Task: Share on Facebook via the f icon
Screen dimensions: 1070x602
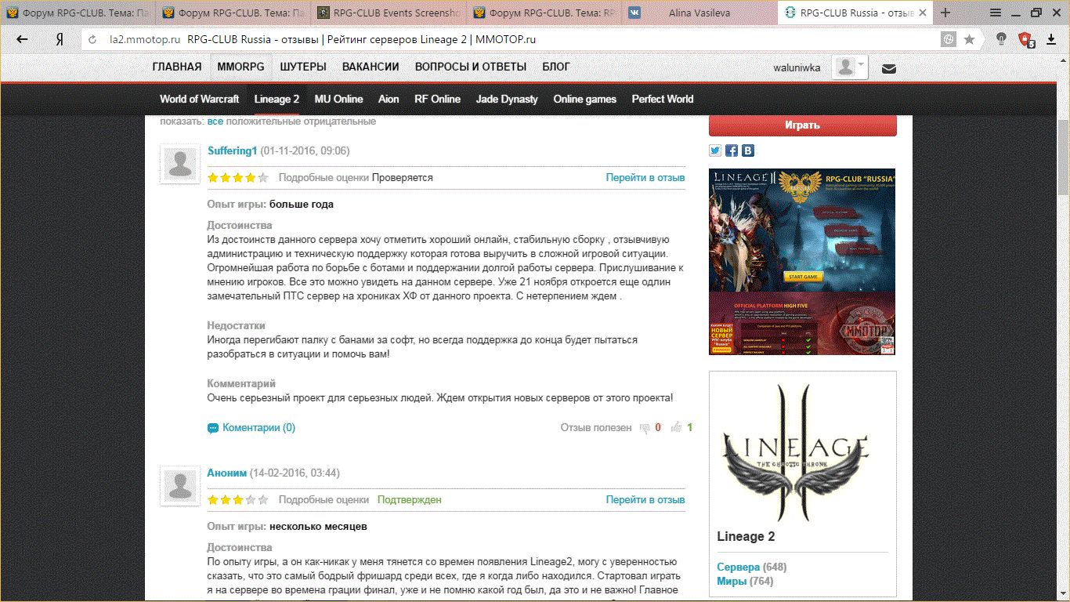Action: (x=732, y=150)
